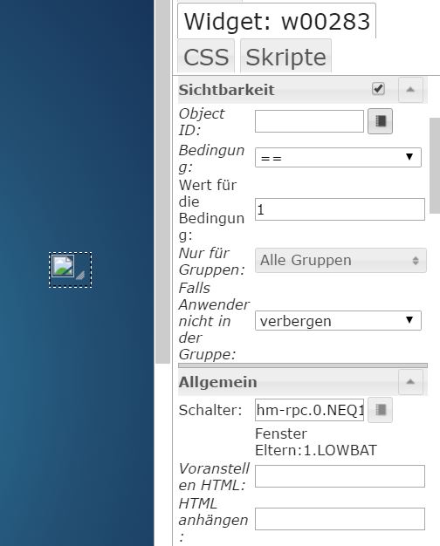The height and width of the screenshot is (546, 440).
Task: Collapse the Sichtbarkeit section
Action: click(x=410, y=90)
